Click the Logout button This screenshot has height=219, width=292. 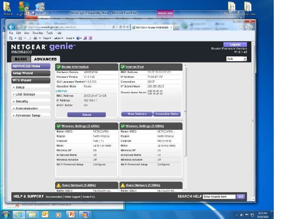235,45
